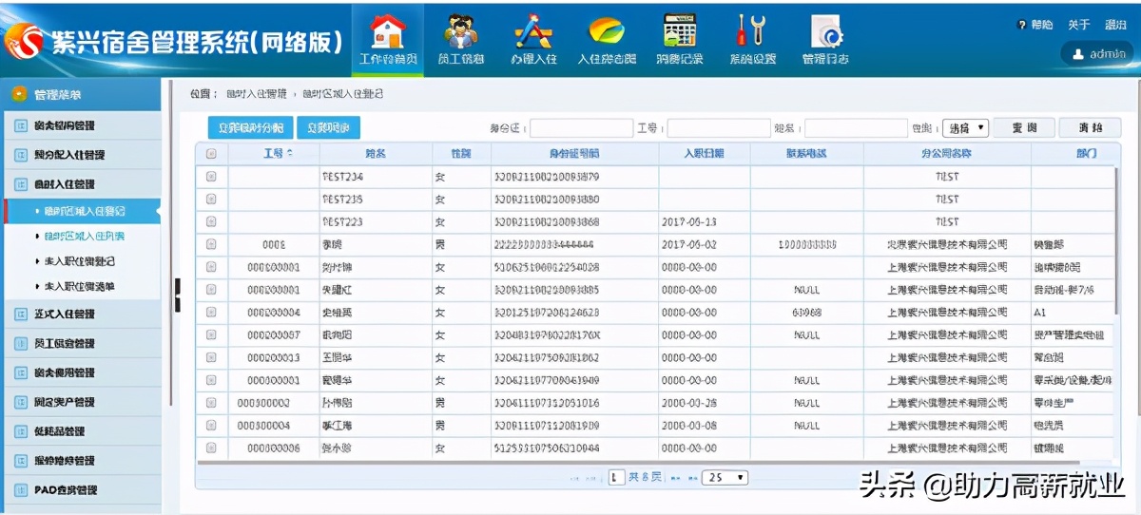Check the row checkbox for employee 000200013

pos(211,357)
